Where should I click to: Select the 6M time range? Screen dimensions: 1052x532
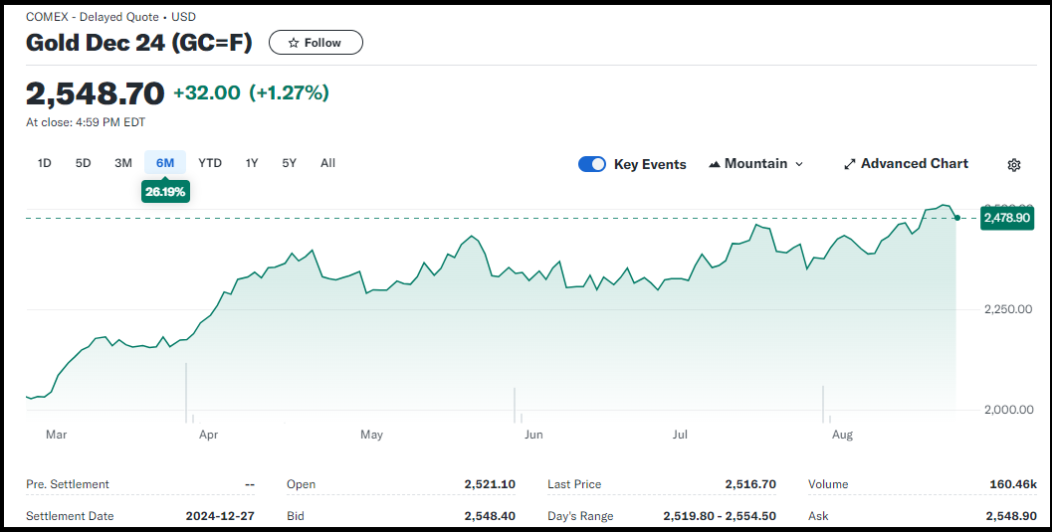click(165, 163)
